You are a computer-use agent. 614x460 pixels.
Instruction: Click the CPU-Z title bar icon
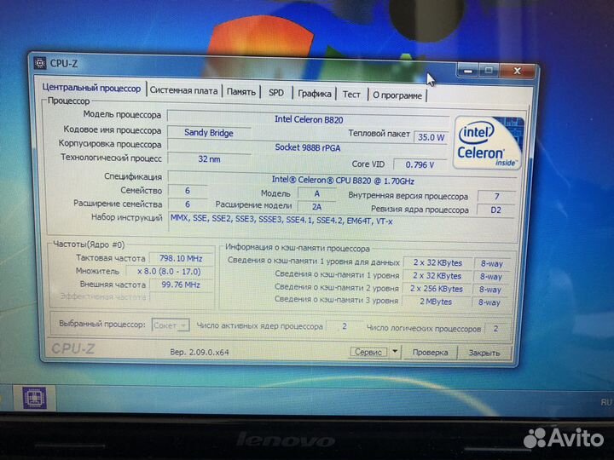(39, 62)
